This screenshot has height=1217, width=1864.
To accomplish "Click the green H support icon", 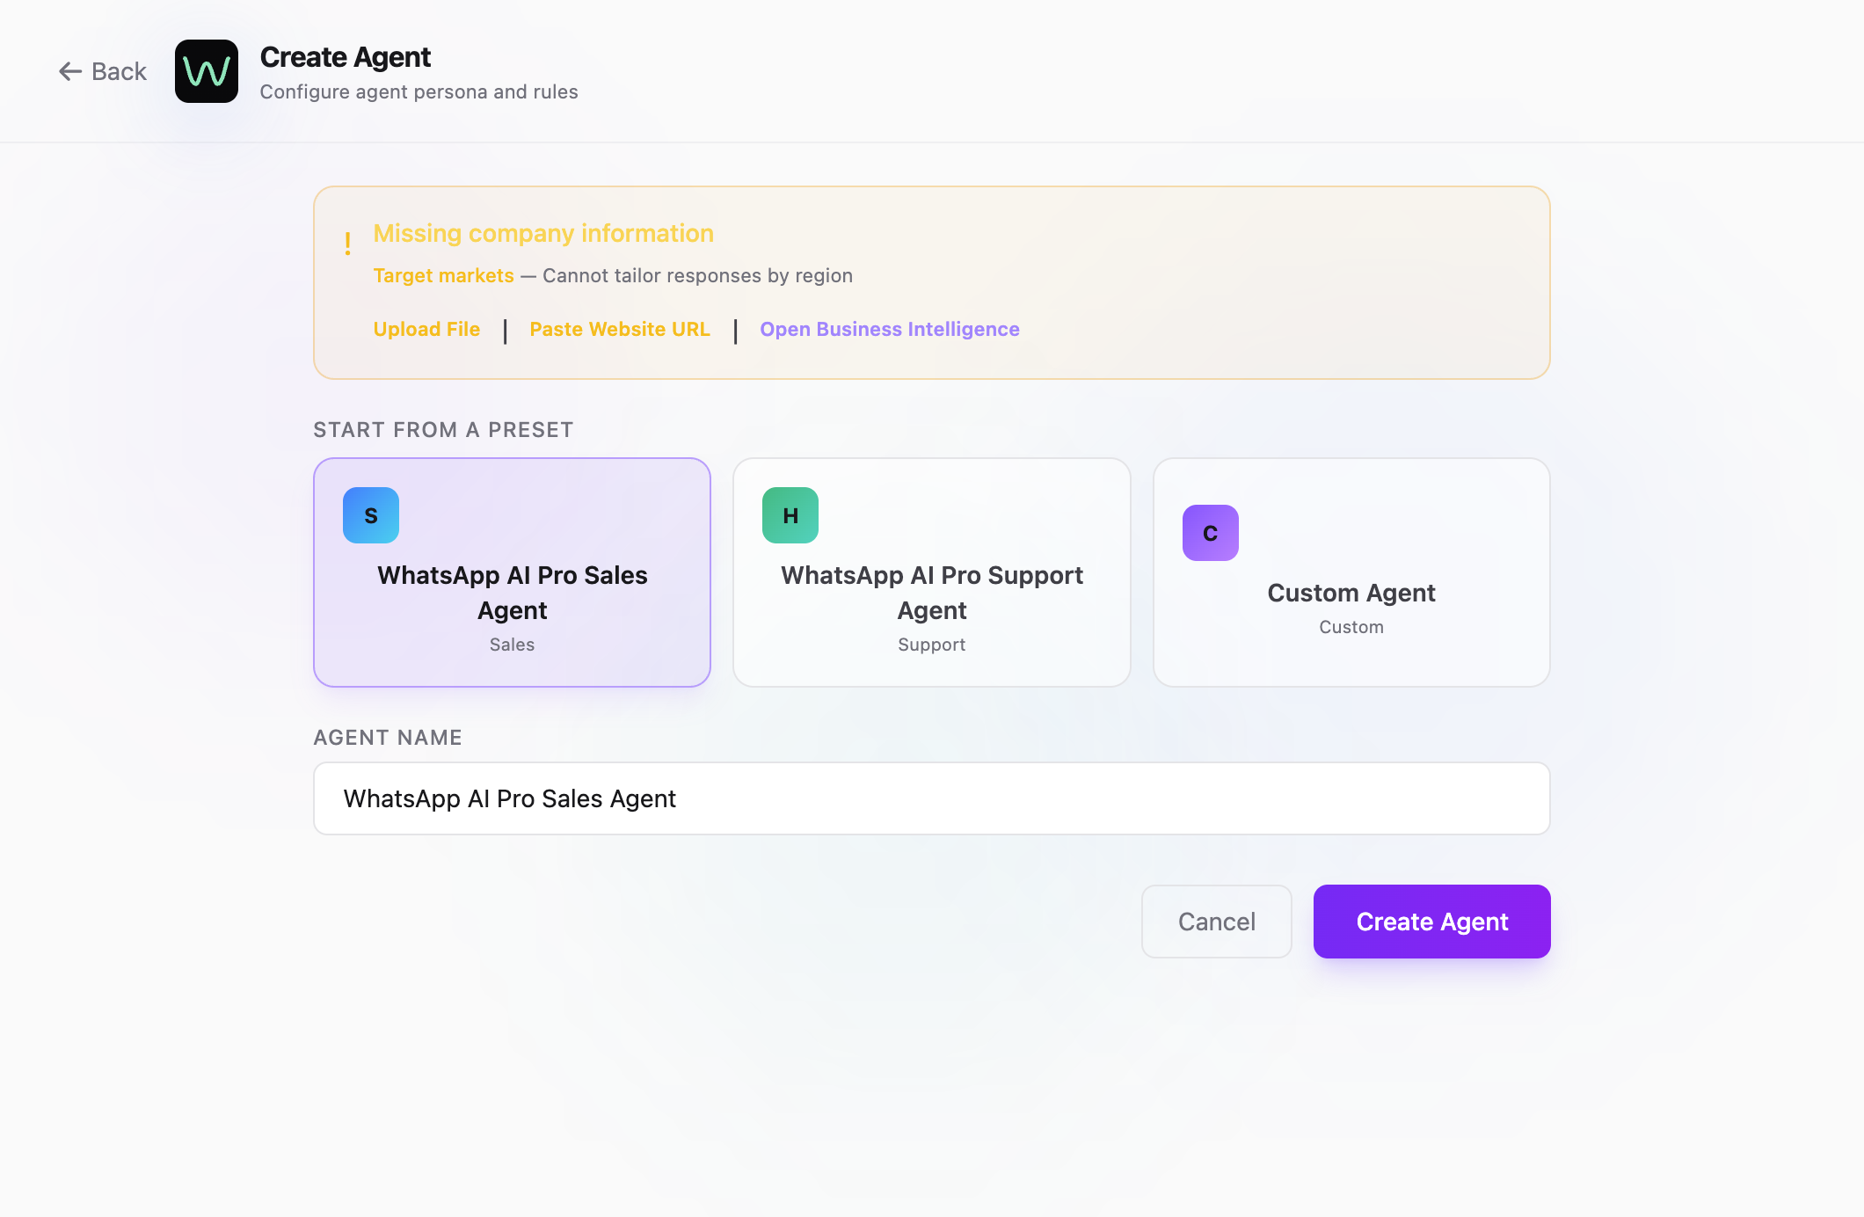I will [x=790, y=515].
